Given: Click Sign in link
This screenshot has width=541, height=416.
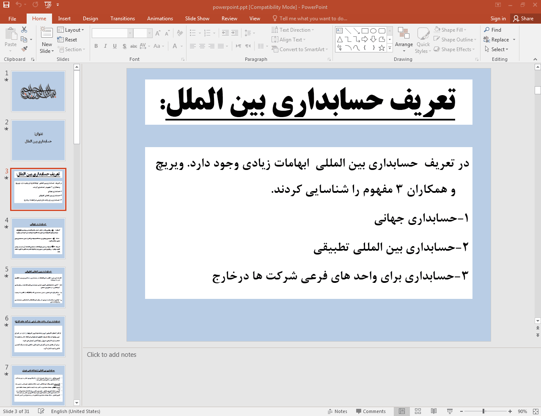Looking at the screenshot, I should click(x=498, y=19).
